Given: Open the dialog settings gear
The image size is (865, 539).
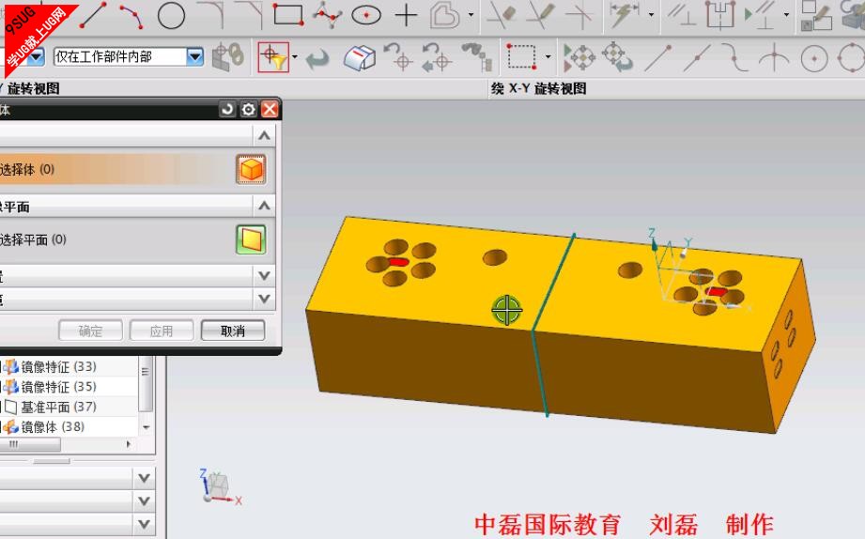Looking at the screenshot, I should point(248,109).
